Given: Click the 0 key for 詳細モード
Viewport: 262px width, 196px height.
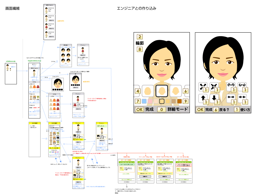Looking at the screenshot, I should [x=162, y=109].
